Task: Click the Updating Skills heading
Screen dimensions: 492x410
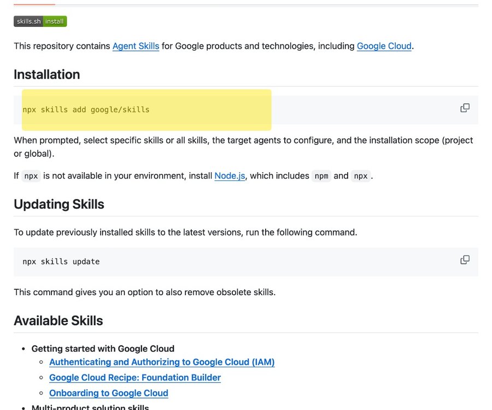Action: [59, 204]
